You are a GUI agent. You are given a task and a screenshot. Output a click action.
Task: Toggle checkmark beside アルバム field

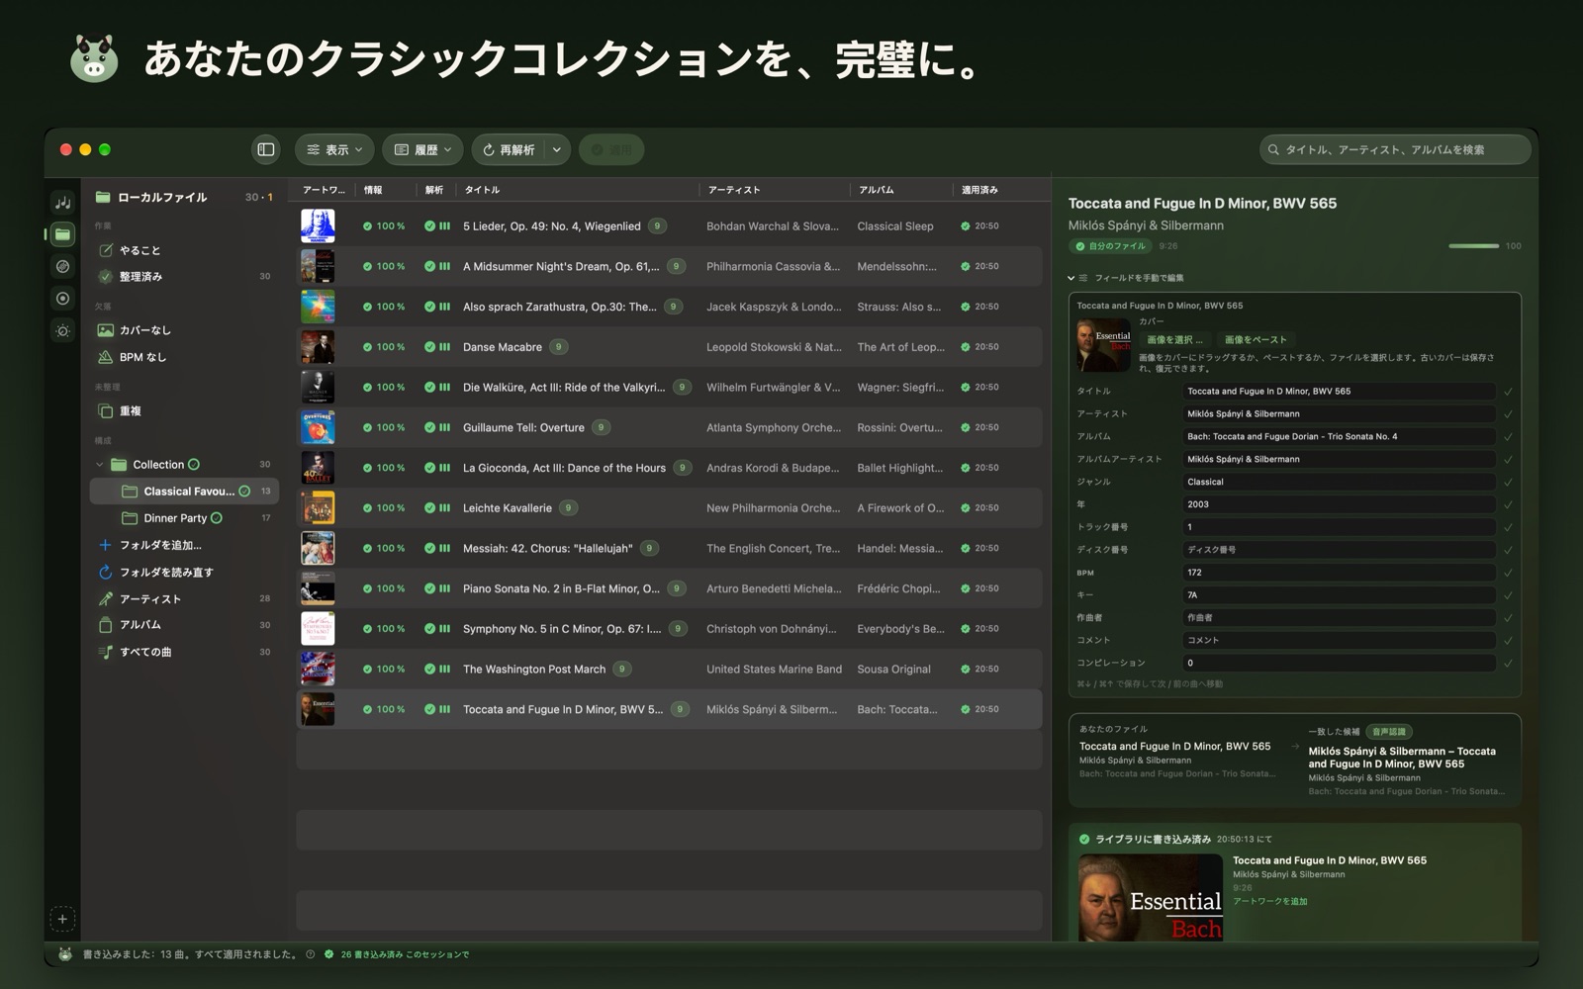[x=1509, y=437]
